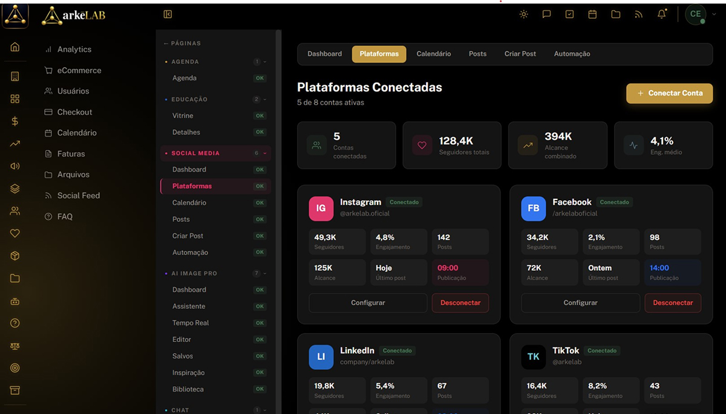Click the Facebook FB platform badge
This screenshot has height=414, width=726.
(533, 208)
